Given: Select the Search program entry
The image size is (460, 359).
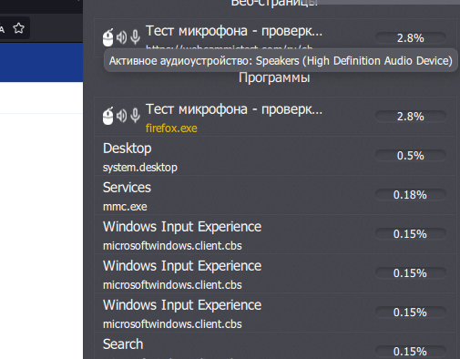Looking at the screenshot, I should [x=275, y=346].
